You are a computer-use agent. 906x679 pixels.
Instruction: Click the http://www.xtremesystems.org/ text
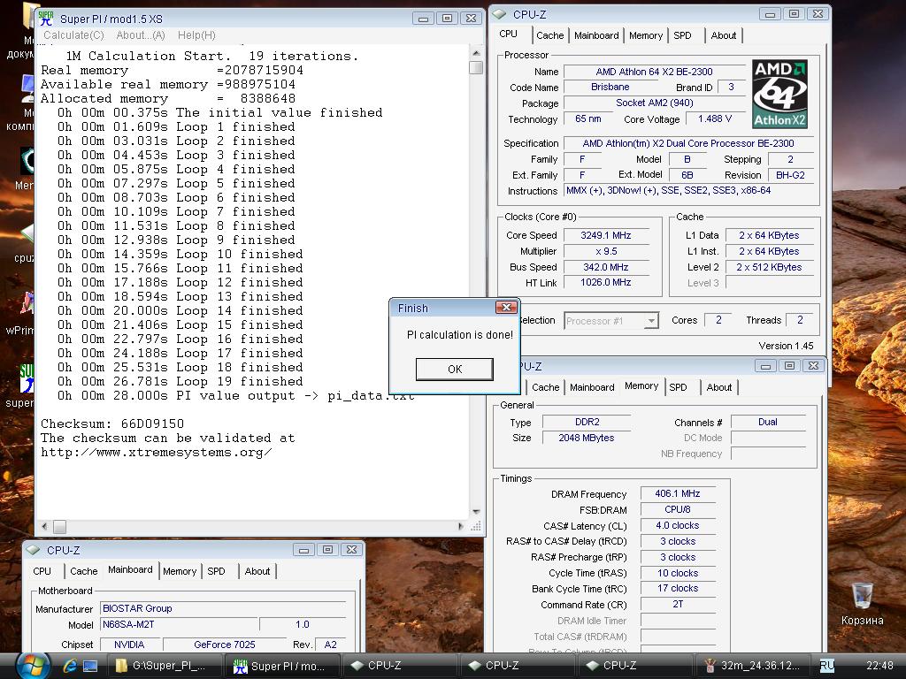click(x=156, y=452)
